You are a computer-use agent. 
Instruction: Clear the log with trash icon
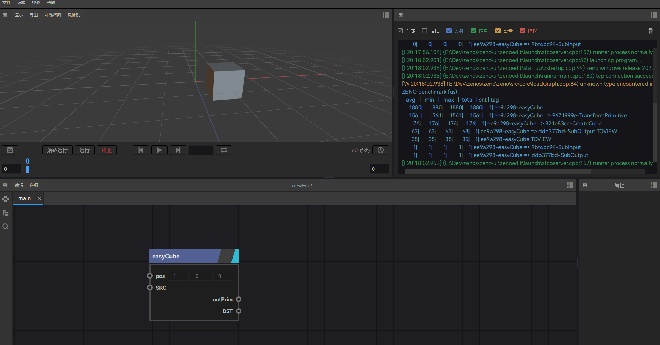pos(651,31)
